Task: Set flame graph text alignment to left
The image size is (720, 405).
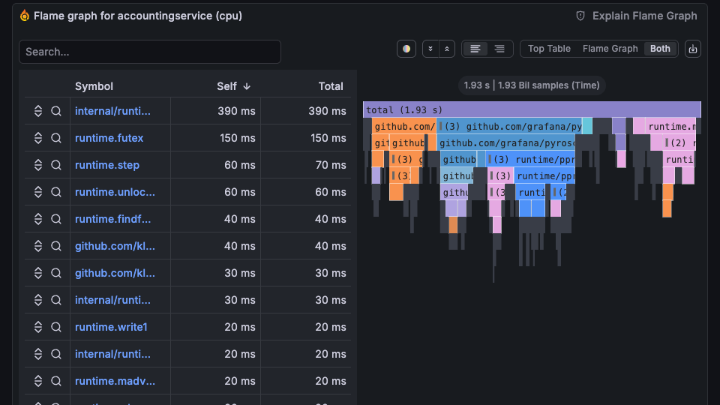Action: click(475, 49)
